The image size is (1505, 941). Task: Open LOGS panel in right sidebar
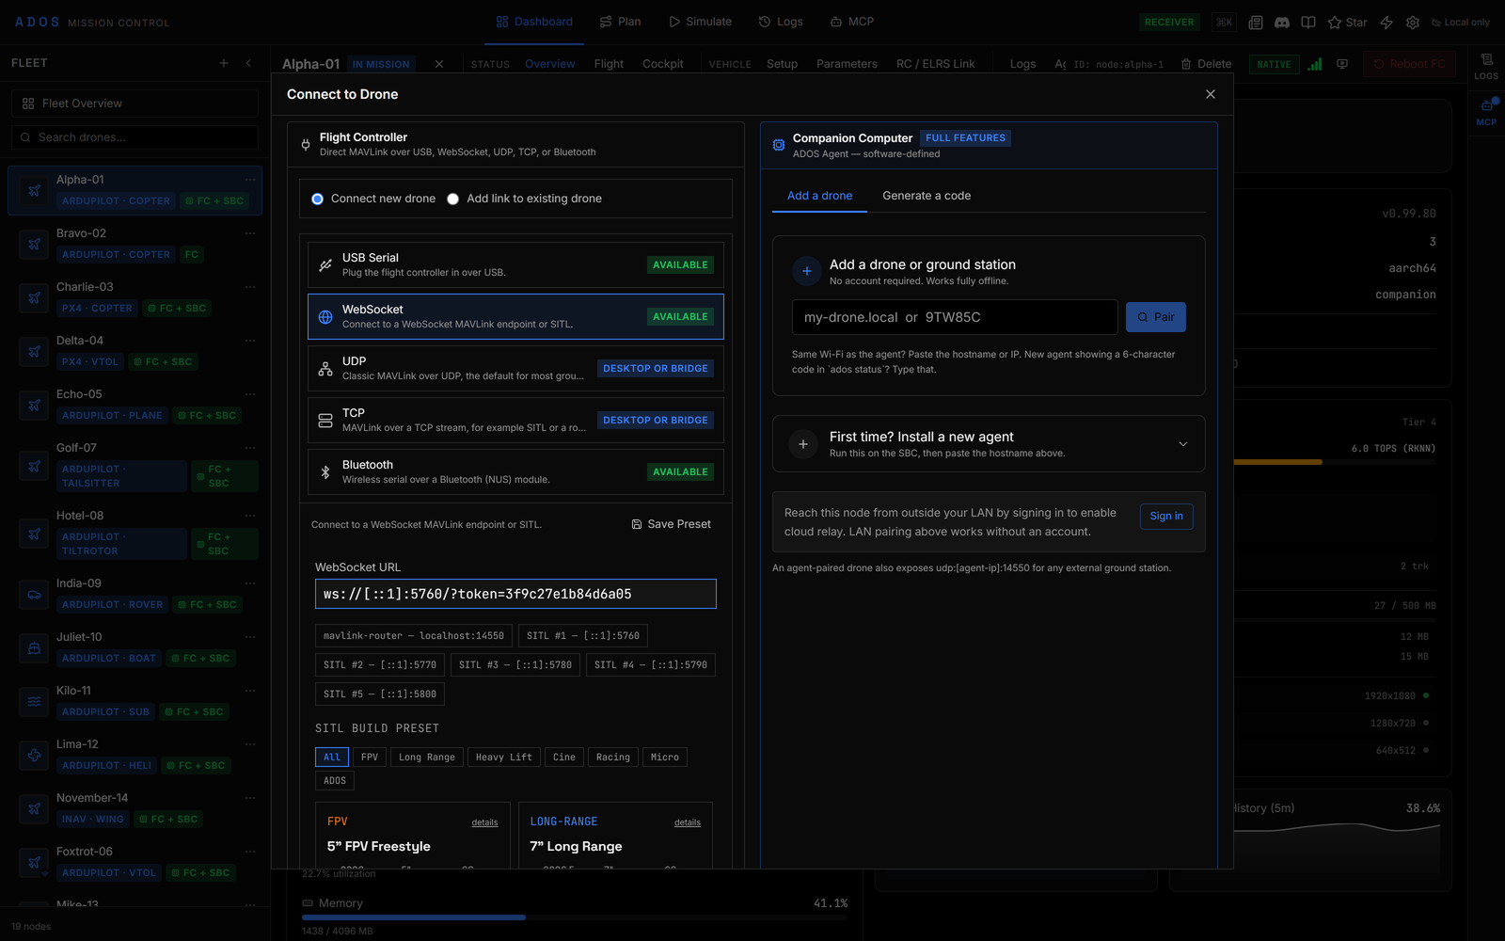click(1486, 66)
